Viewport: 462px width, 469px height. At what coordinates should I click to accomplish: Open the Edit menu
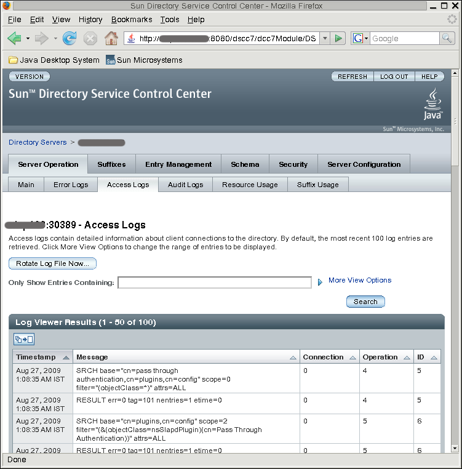coord(37,20)
